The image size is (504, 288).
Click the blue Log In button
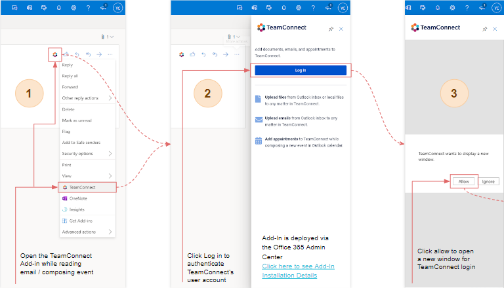coord(301,70)
